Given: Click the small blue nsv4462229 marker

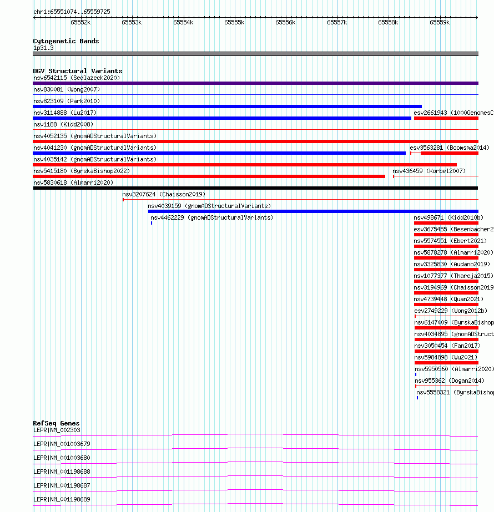Looking at the screenshot, I should [x=152, y=223].
